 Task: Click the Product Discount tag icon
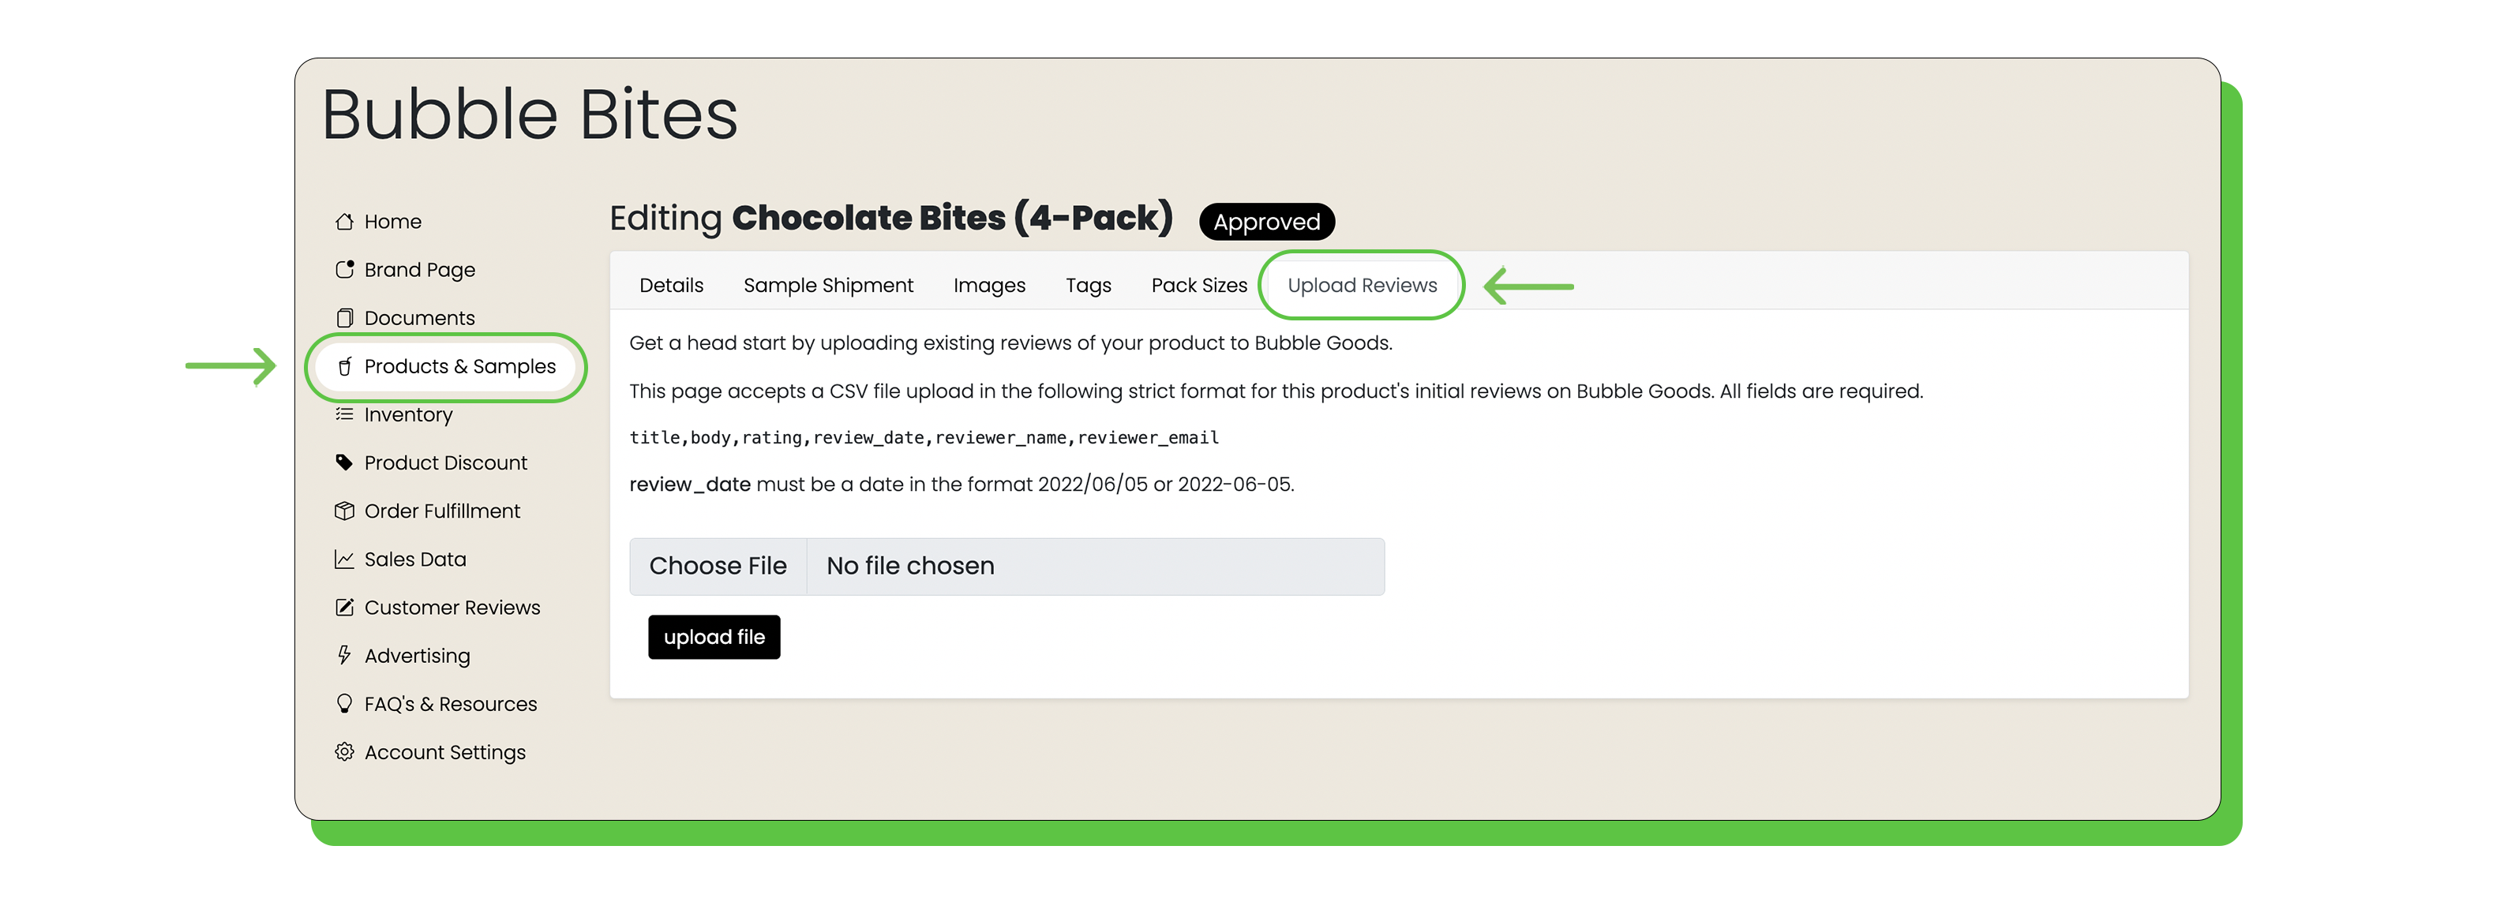pyautogui.click(x=344, y=462)
